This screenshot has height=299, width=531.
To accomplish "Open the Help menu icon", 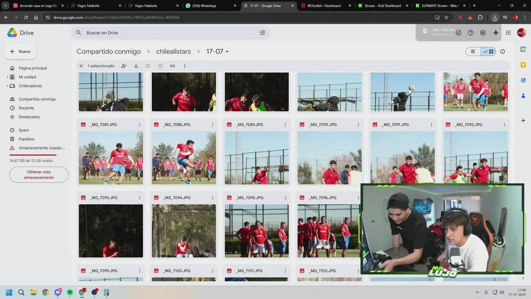I will coord(470,33).
